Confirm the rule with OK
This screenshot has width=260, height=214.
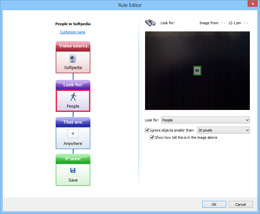214,205
